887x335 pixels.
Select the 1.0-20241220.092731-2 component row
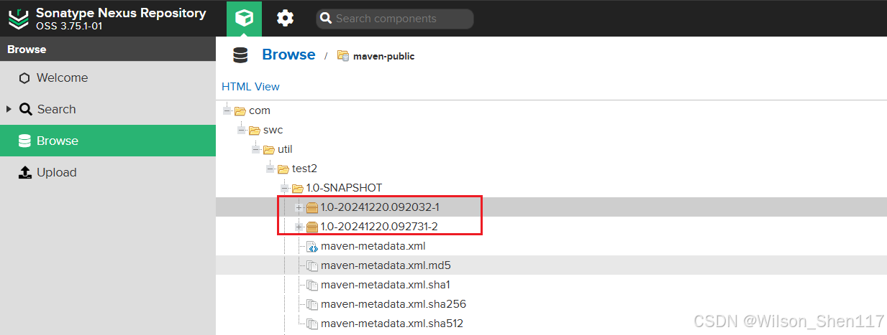coord(551,227)
